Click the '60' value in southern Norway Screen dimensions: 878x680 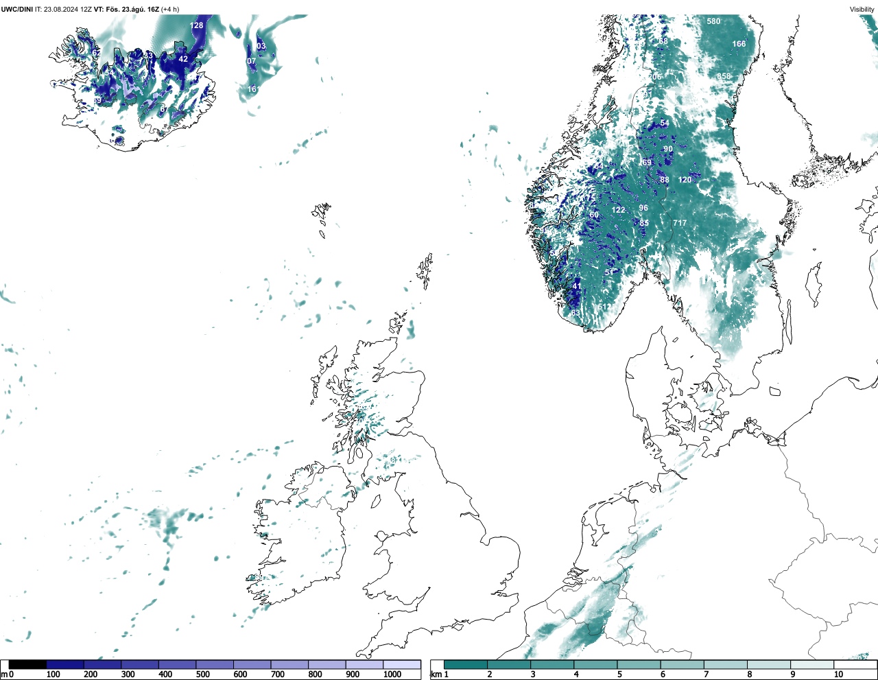point(594,215)
